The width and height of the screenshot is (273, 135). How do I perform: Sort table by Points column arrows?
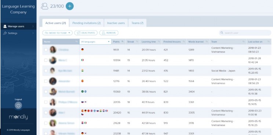123,42
